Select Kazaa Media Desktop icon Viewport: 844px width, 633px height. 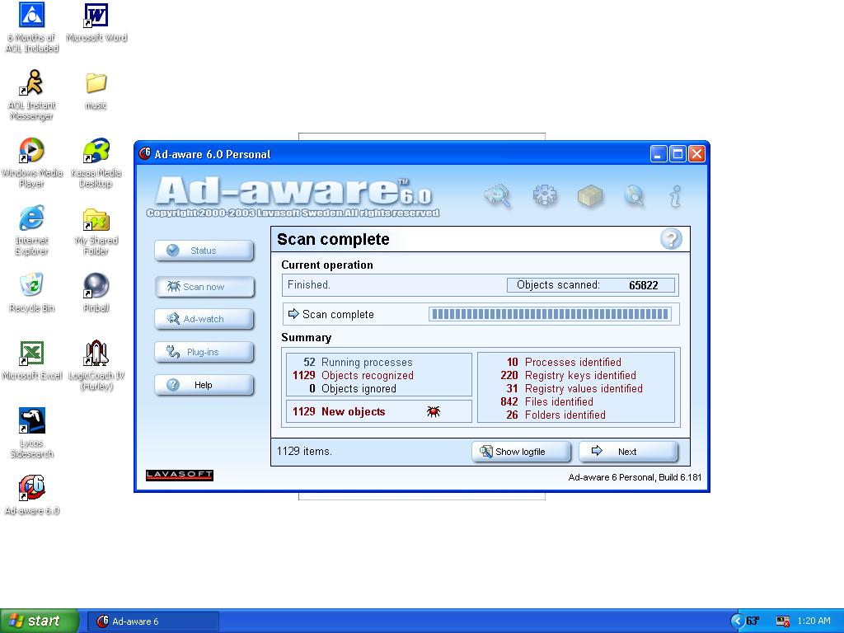96,162
